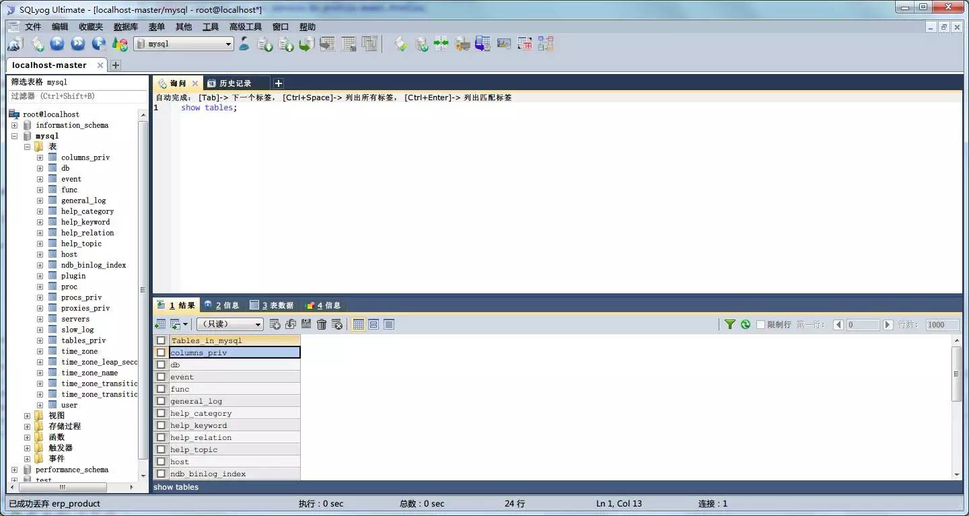Open the user manager icon in toolbar
Screen dimensions: 969x516
tap(244, 44)
